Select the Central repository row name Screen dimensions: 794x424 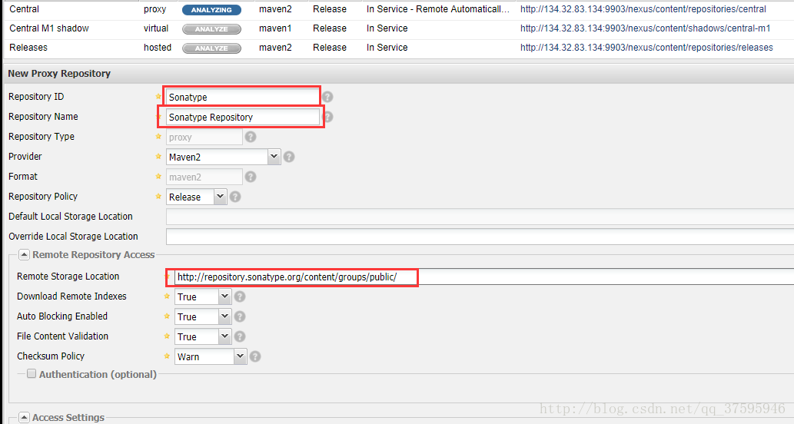[25, 9]
